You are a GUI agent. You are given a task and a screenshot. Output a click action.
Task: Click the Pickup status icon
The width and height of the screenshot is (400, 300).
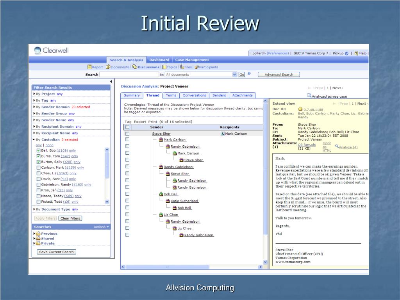pyautogui.click(x=346, y=53)
